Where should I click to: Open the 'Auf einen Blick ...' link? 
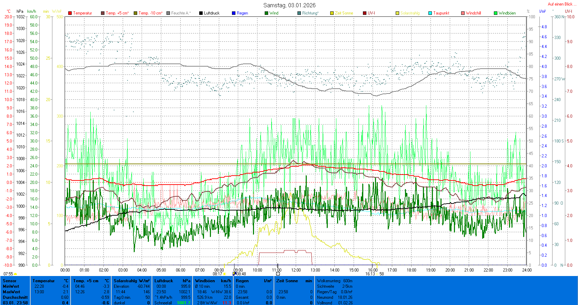coord(561,4)
